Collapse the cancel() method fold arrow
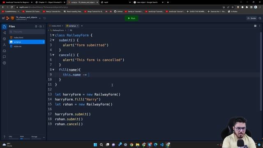This screenshot has width=263, height=148. (x=53, y=55)
